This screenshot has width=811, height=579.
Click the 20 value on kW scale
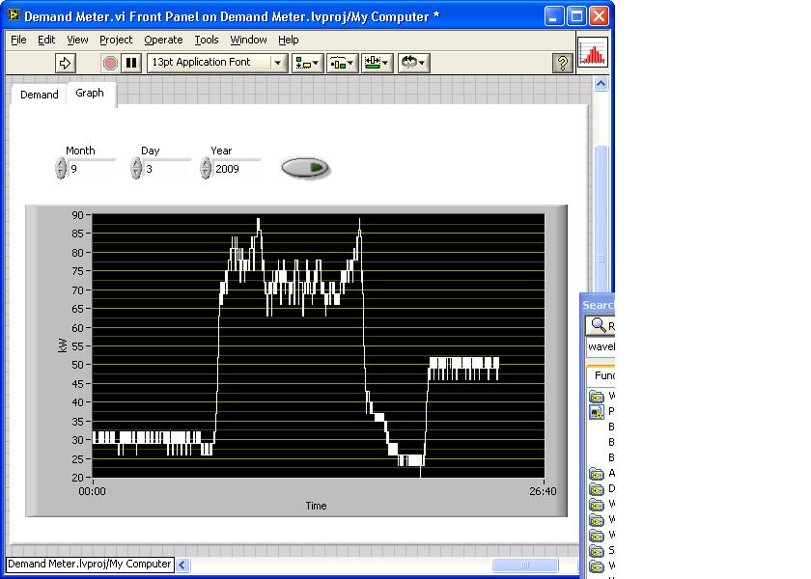tap(77, 478)
